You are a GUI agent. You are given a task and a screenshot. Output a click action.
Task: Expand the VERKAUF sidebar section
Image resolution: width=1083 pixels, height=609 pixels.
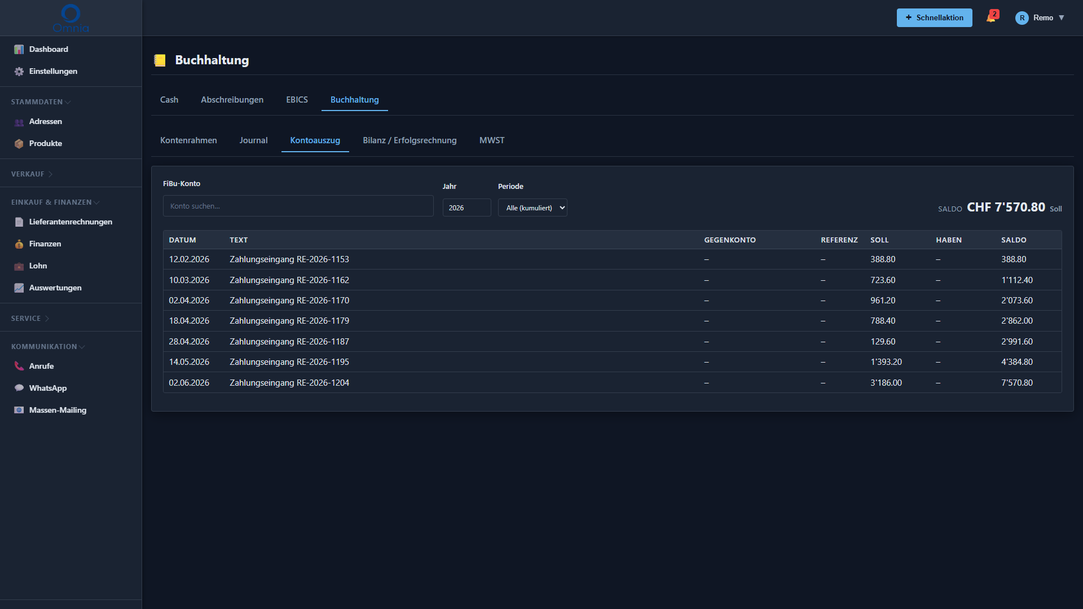(x=32, y=174)
